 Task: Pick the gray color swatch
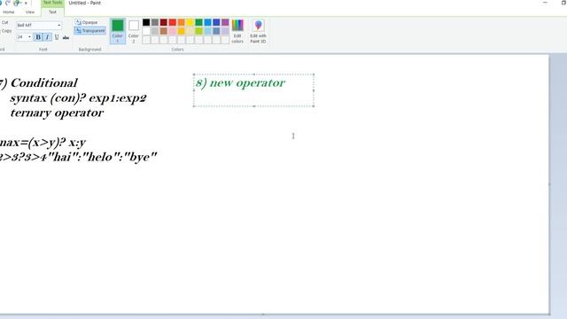click(x=155, y=22)
